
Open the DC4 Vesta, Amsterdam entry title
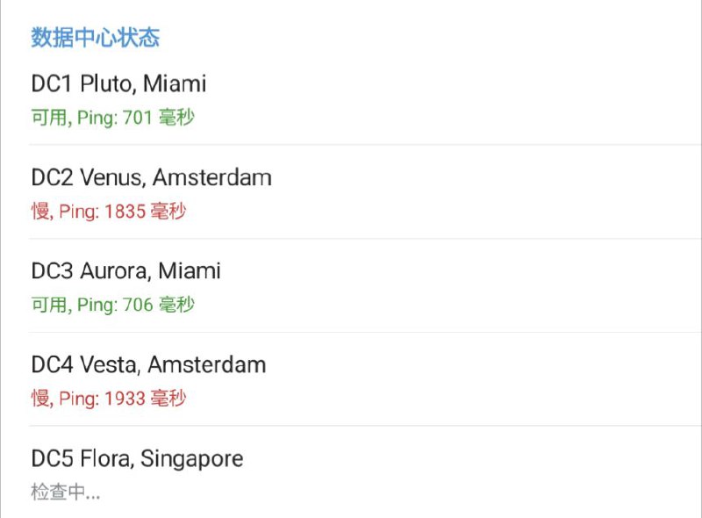pyautogui.click(x=149, y=364)
